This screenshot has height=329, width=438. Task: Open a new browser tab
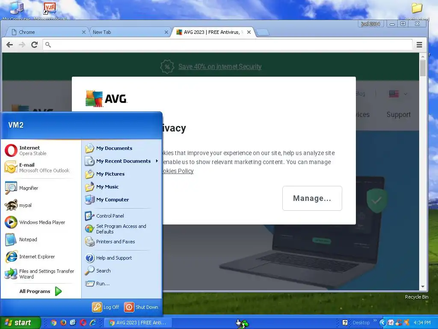263,33
